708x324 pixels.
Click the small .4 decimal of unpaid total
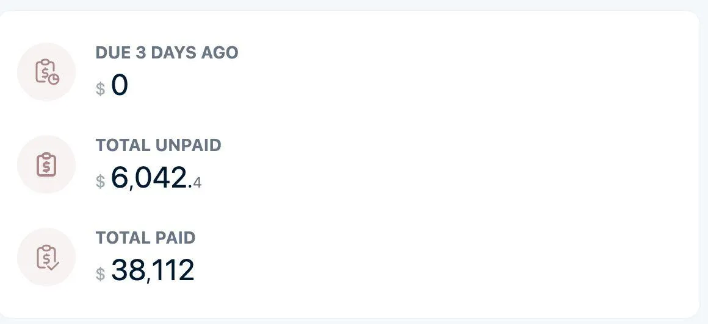pyautogui.click(x=195, y=183)
